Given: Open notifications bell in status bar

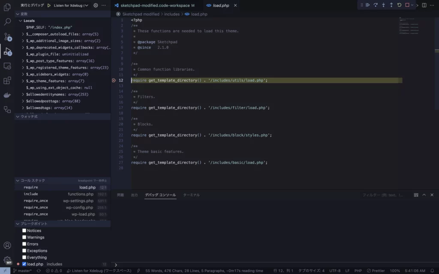Looking at the screenshot, I should [x=432, y=271].
